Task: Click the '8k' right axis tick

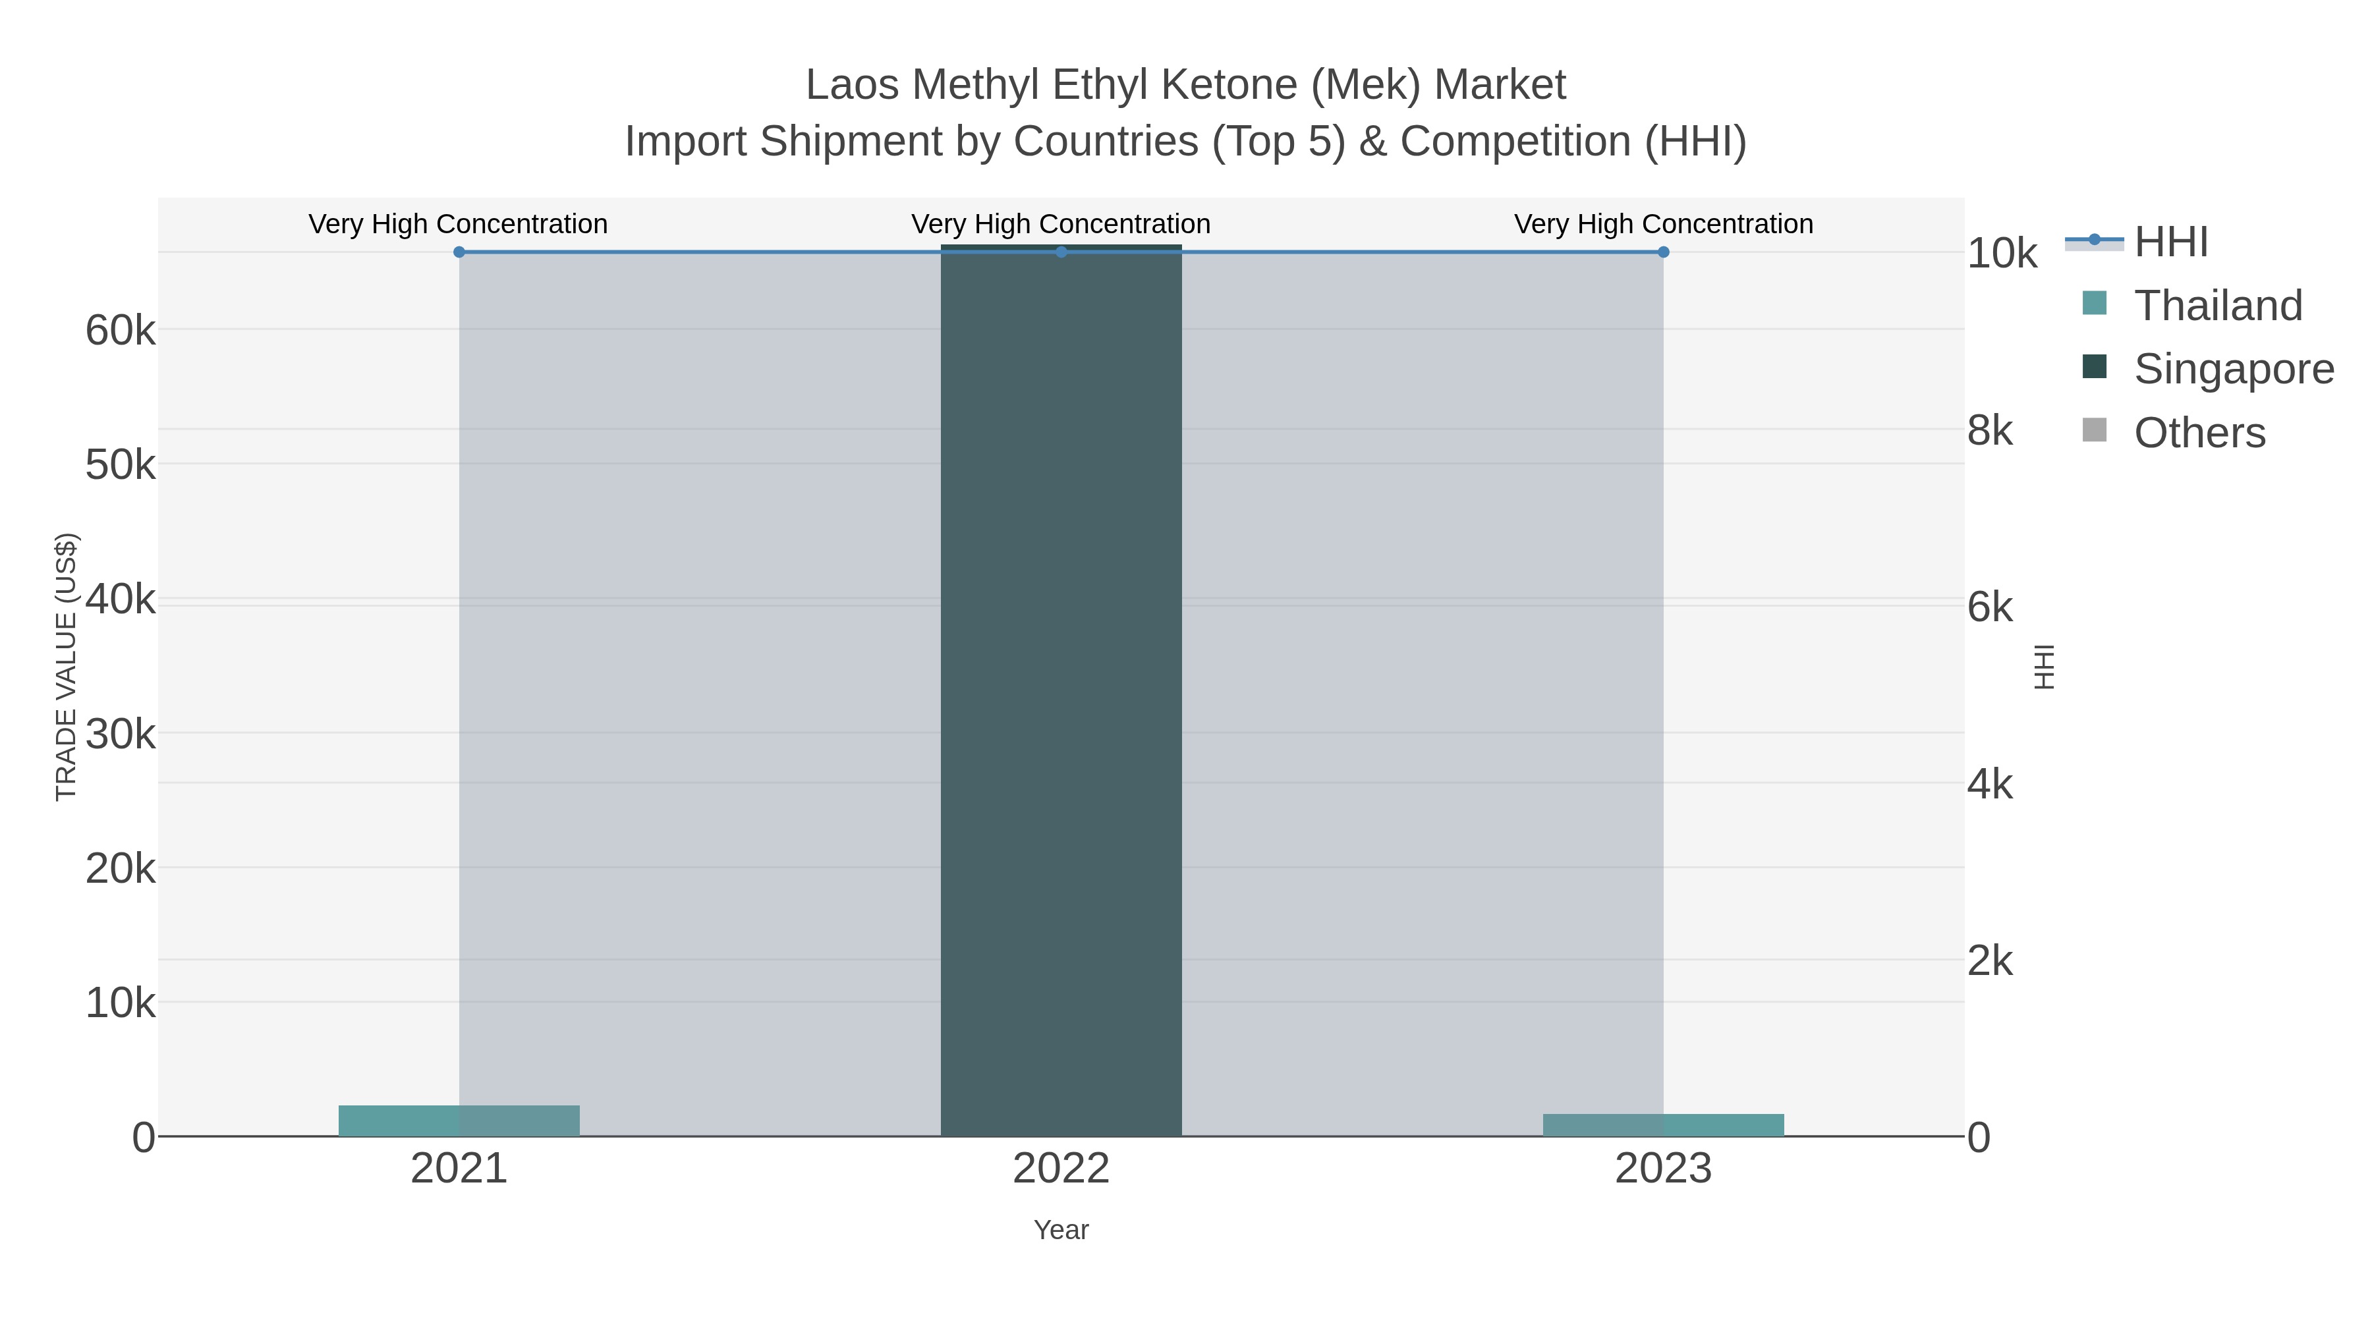Action: coord(1990,430)
